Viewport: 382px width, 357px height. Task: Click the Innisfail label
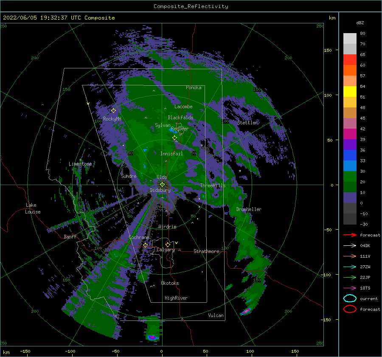pos(171,154)
